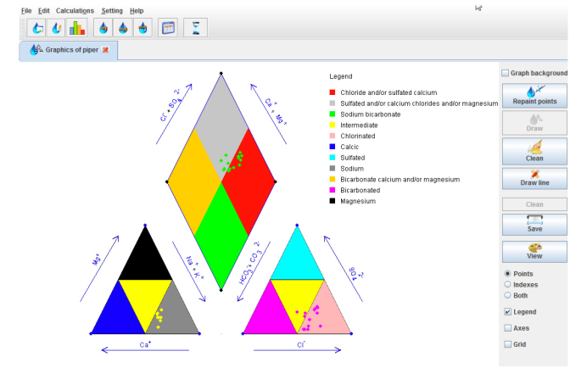Close the Graphics of piper tab
This screenshot has height=368, width=570.
[x=106, y=50]
